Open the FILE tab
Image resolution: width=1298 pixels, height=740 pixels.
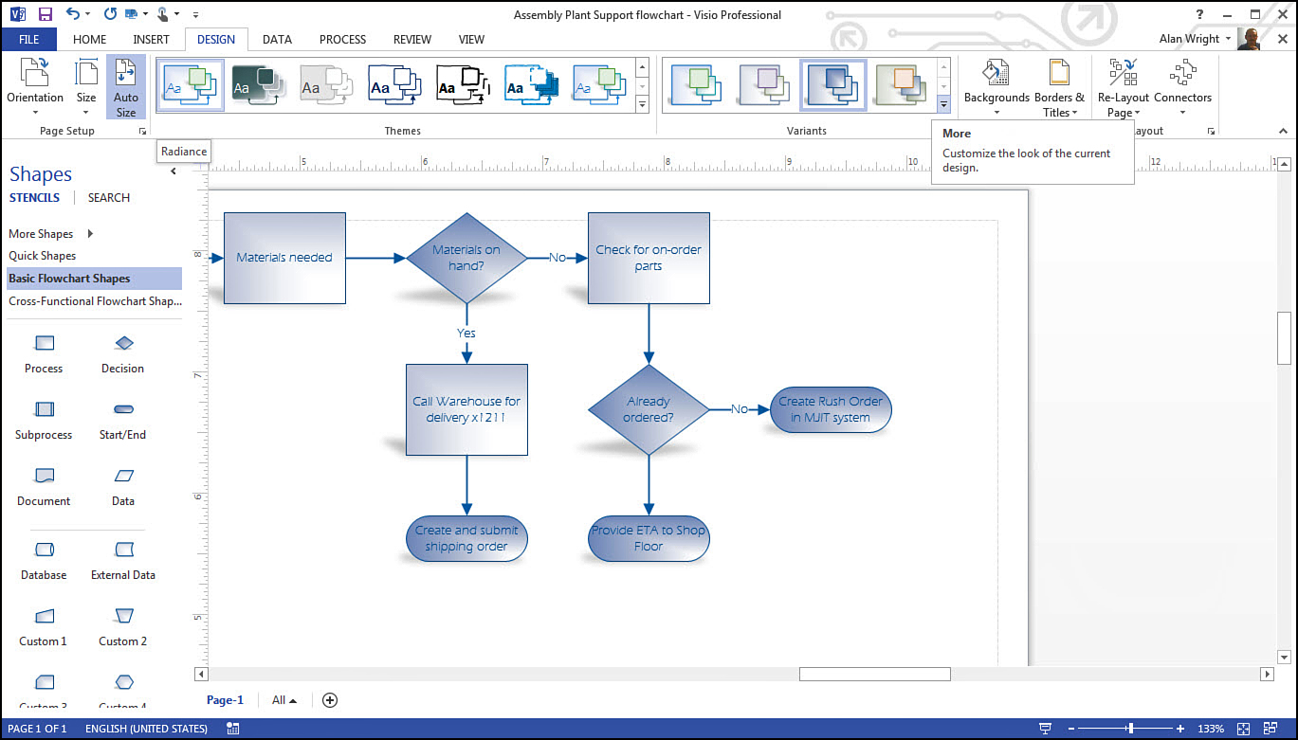28,39
